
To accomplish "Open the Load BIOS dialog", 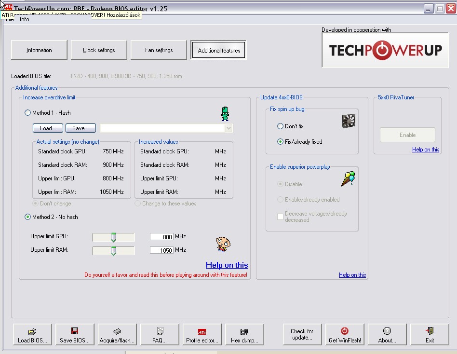I will coord(32,334).
